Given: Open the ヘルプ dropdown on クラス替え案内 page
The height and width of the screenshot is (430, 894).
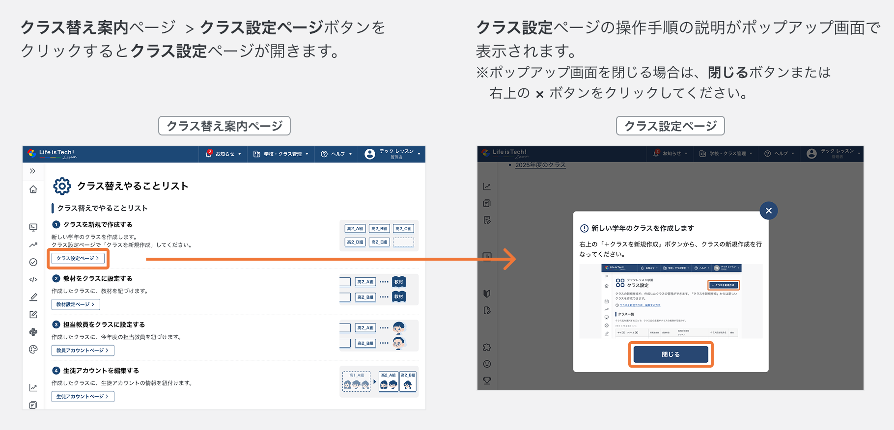Looking at the screenshot, I should 336,154.
